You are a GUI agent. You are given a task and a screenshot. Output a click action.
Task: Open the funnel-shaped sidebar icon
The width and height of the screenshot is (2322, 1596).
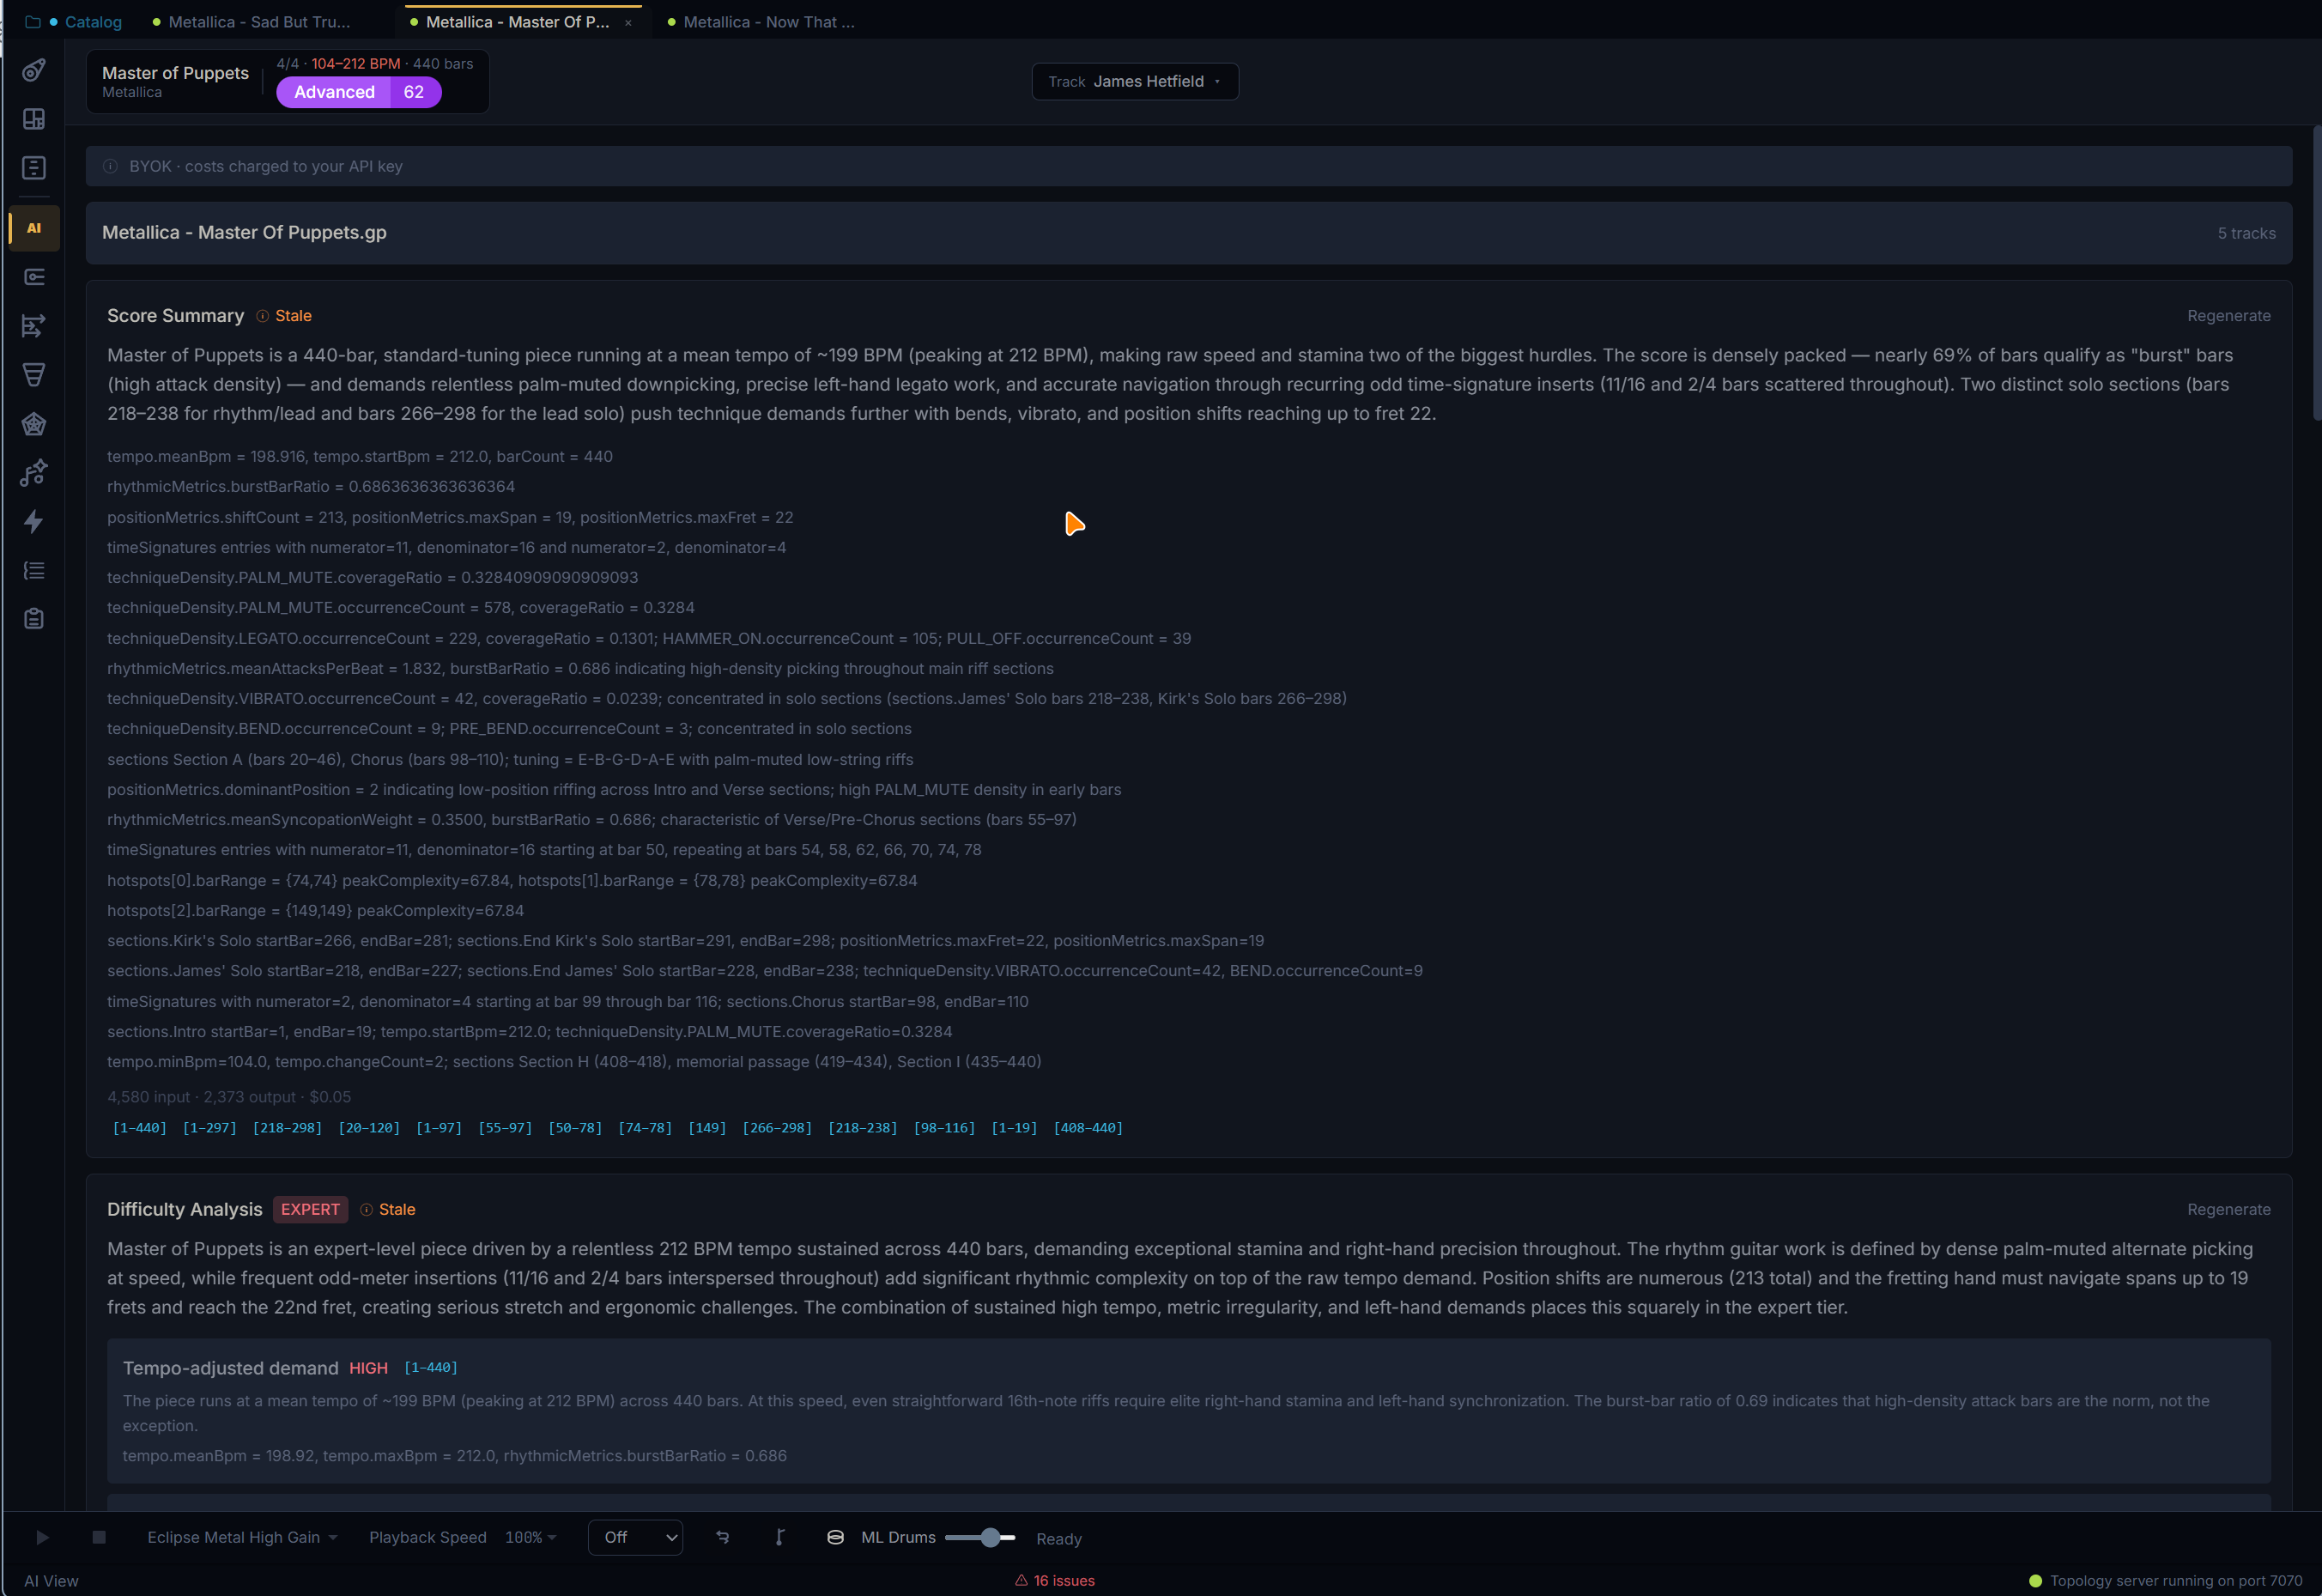click(34, 375)
